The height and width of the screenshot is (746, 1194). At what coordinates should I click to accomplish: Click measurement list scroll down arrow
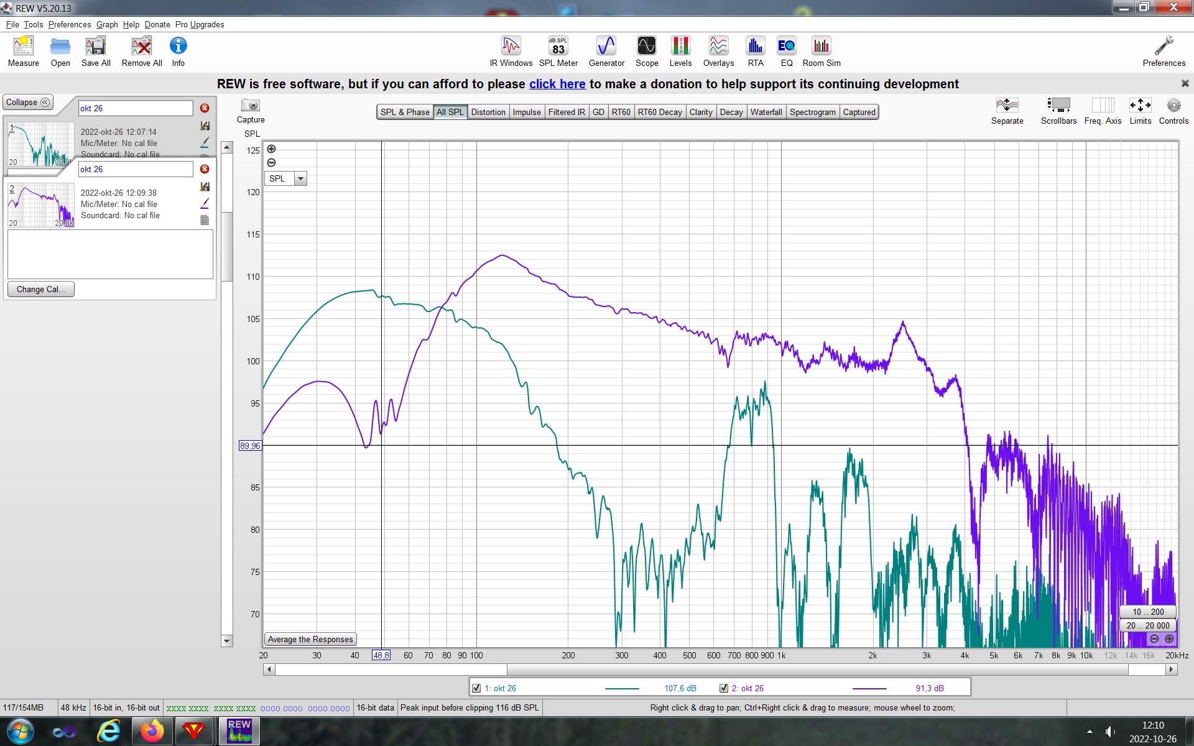pyautogui.click(x=227, y=641)
